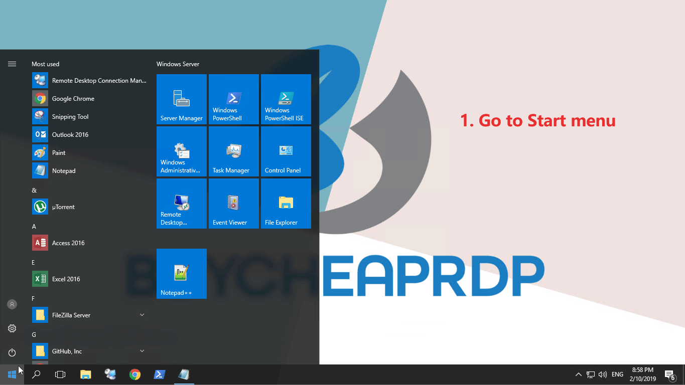This screenshot has width=685, height=385.
Task: Jump to letter via 'A' header
Action: click(34, 227)
